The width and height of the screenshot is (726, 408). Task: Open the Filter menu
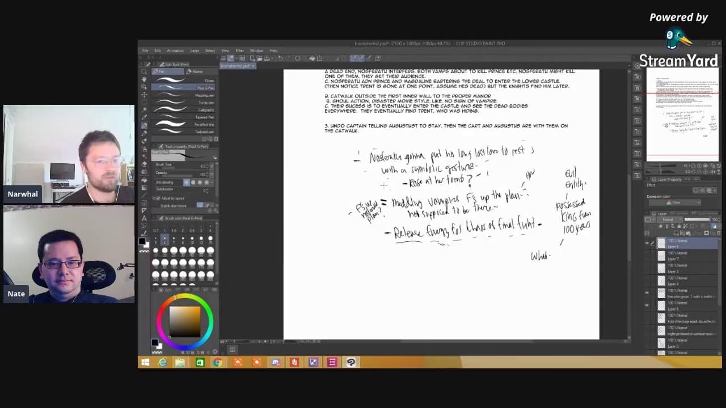coord(239,50)
